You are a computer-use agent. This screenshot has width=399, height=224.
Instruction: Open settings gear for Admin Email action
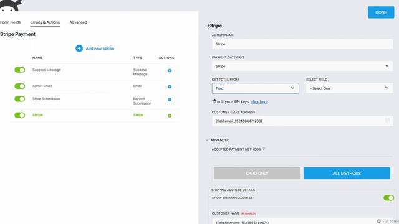pyautogui.click(x=170, y=87)
